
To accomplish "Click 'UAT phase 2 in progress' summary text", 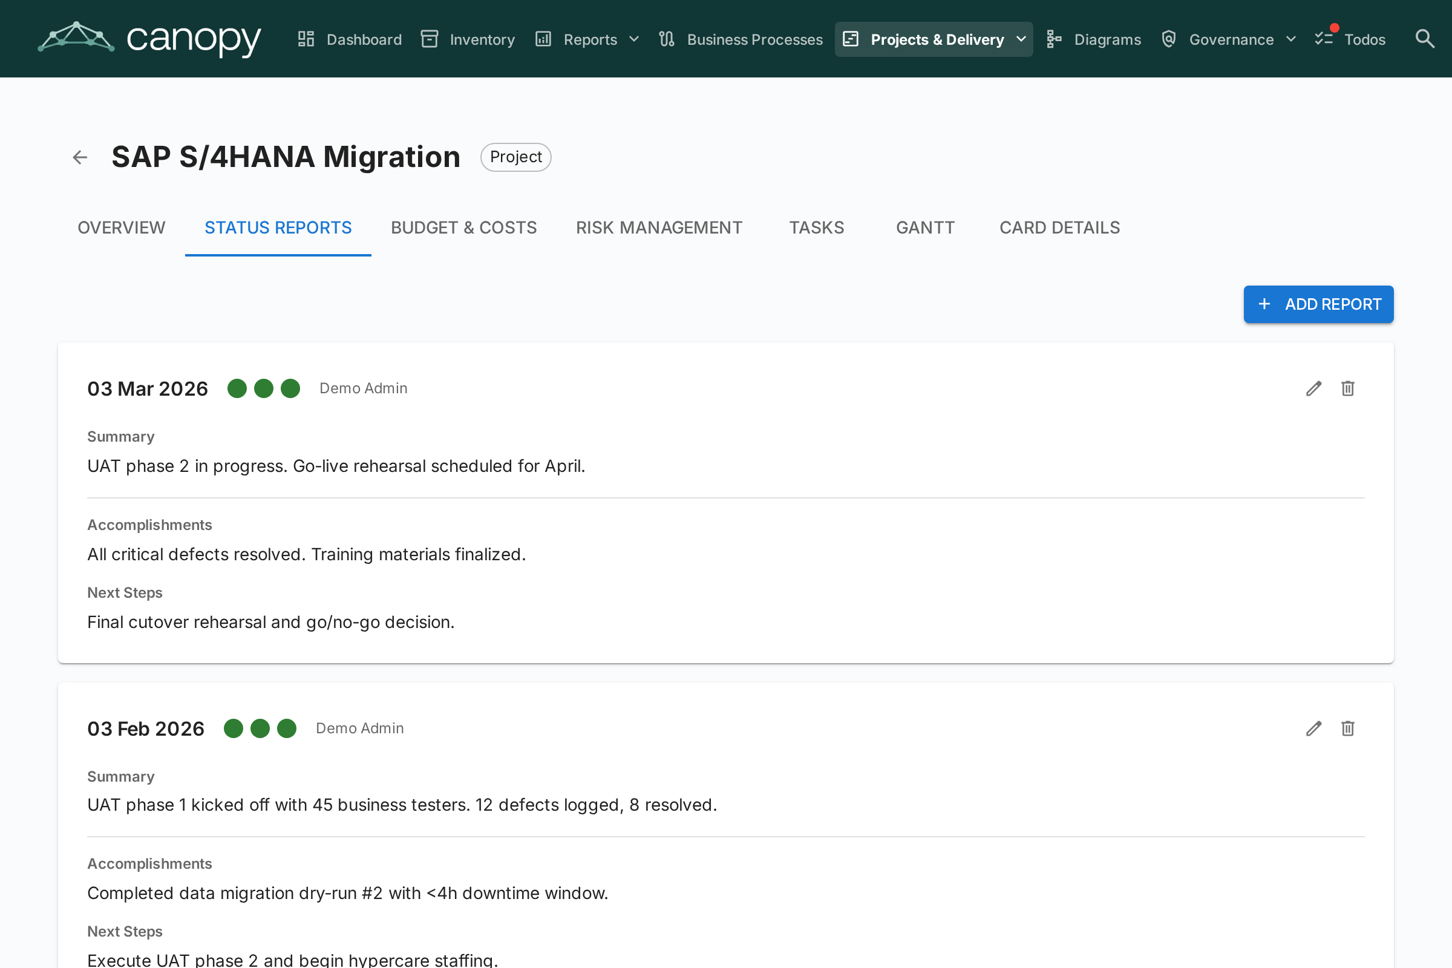I will [336, 466].
